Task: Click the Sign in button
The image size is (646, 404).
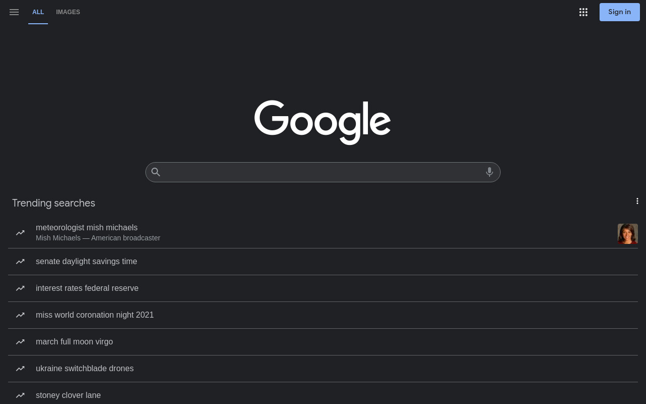Action: point(619,12)
